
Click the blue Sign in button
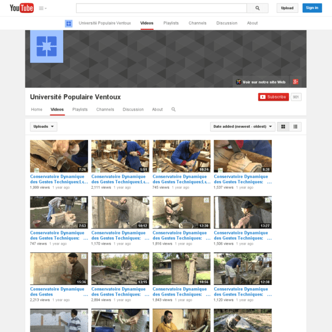(312, 8)
